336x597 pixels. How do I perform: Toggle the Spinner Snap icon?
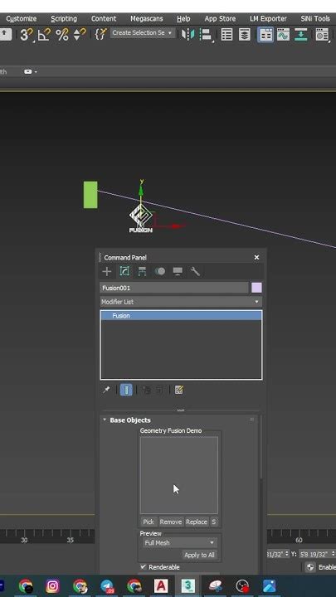point(80,35)
